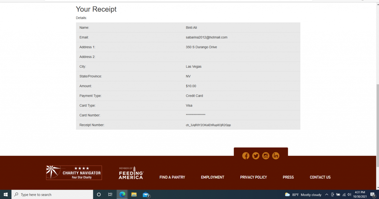Open the LinkedIn social icon
379x199 pixels.
(x=276, y=156)
